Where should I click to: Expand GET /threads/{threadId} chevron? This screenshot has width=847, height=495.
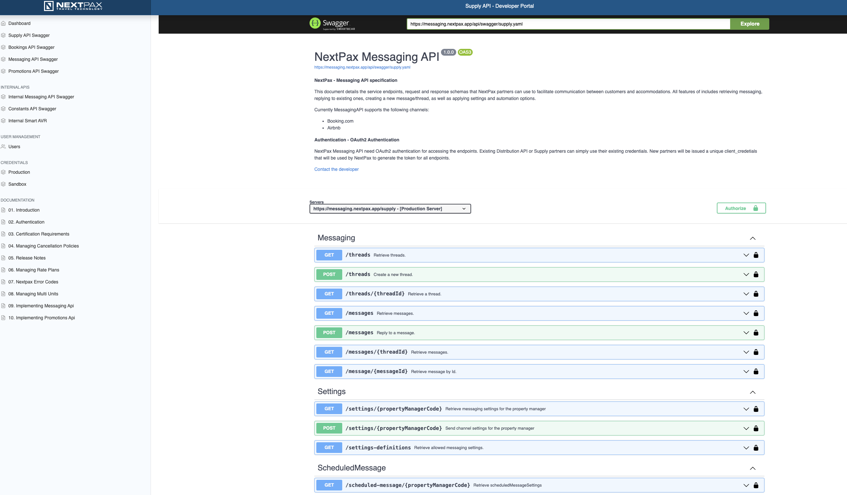746,294
